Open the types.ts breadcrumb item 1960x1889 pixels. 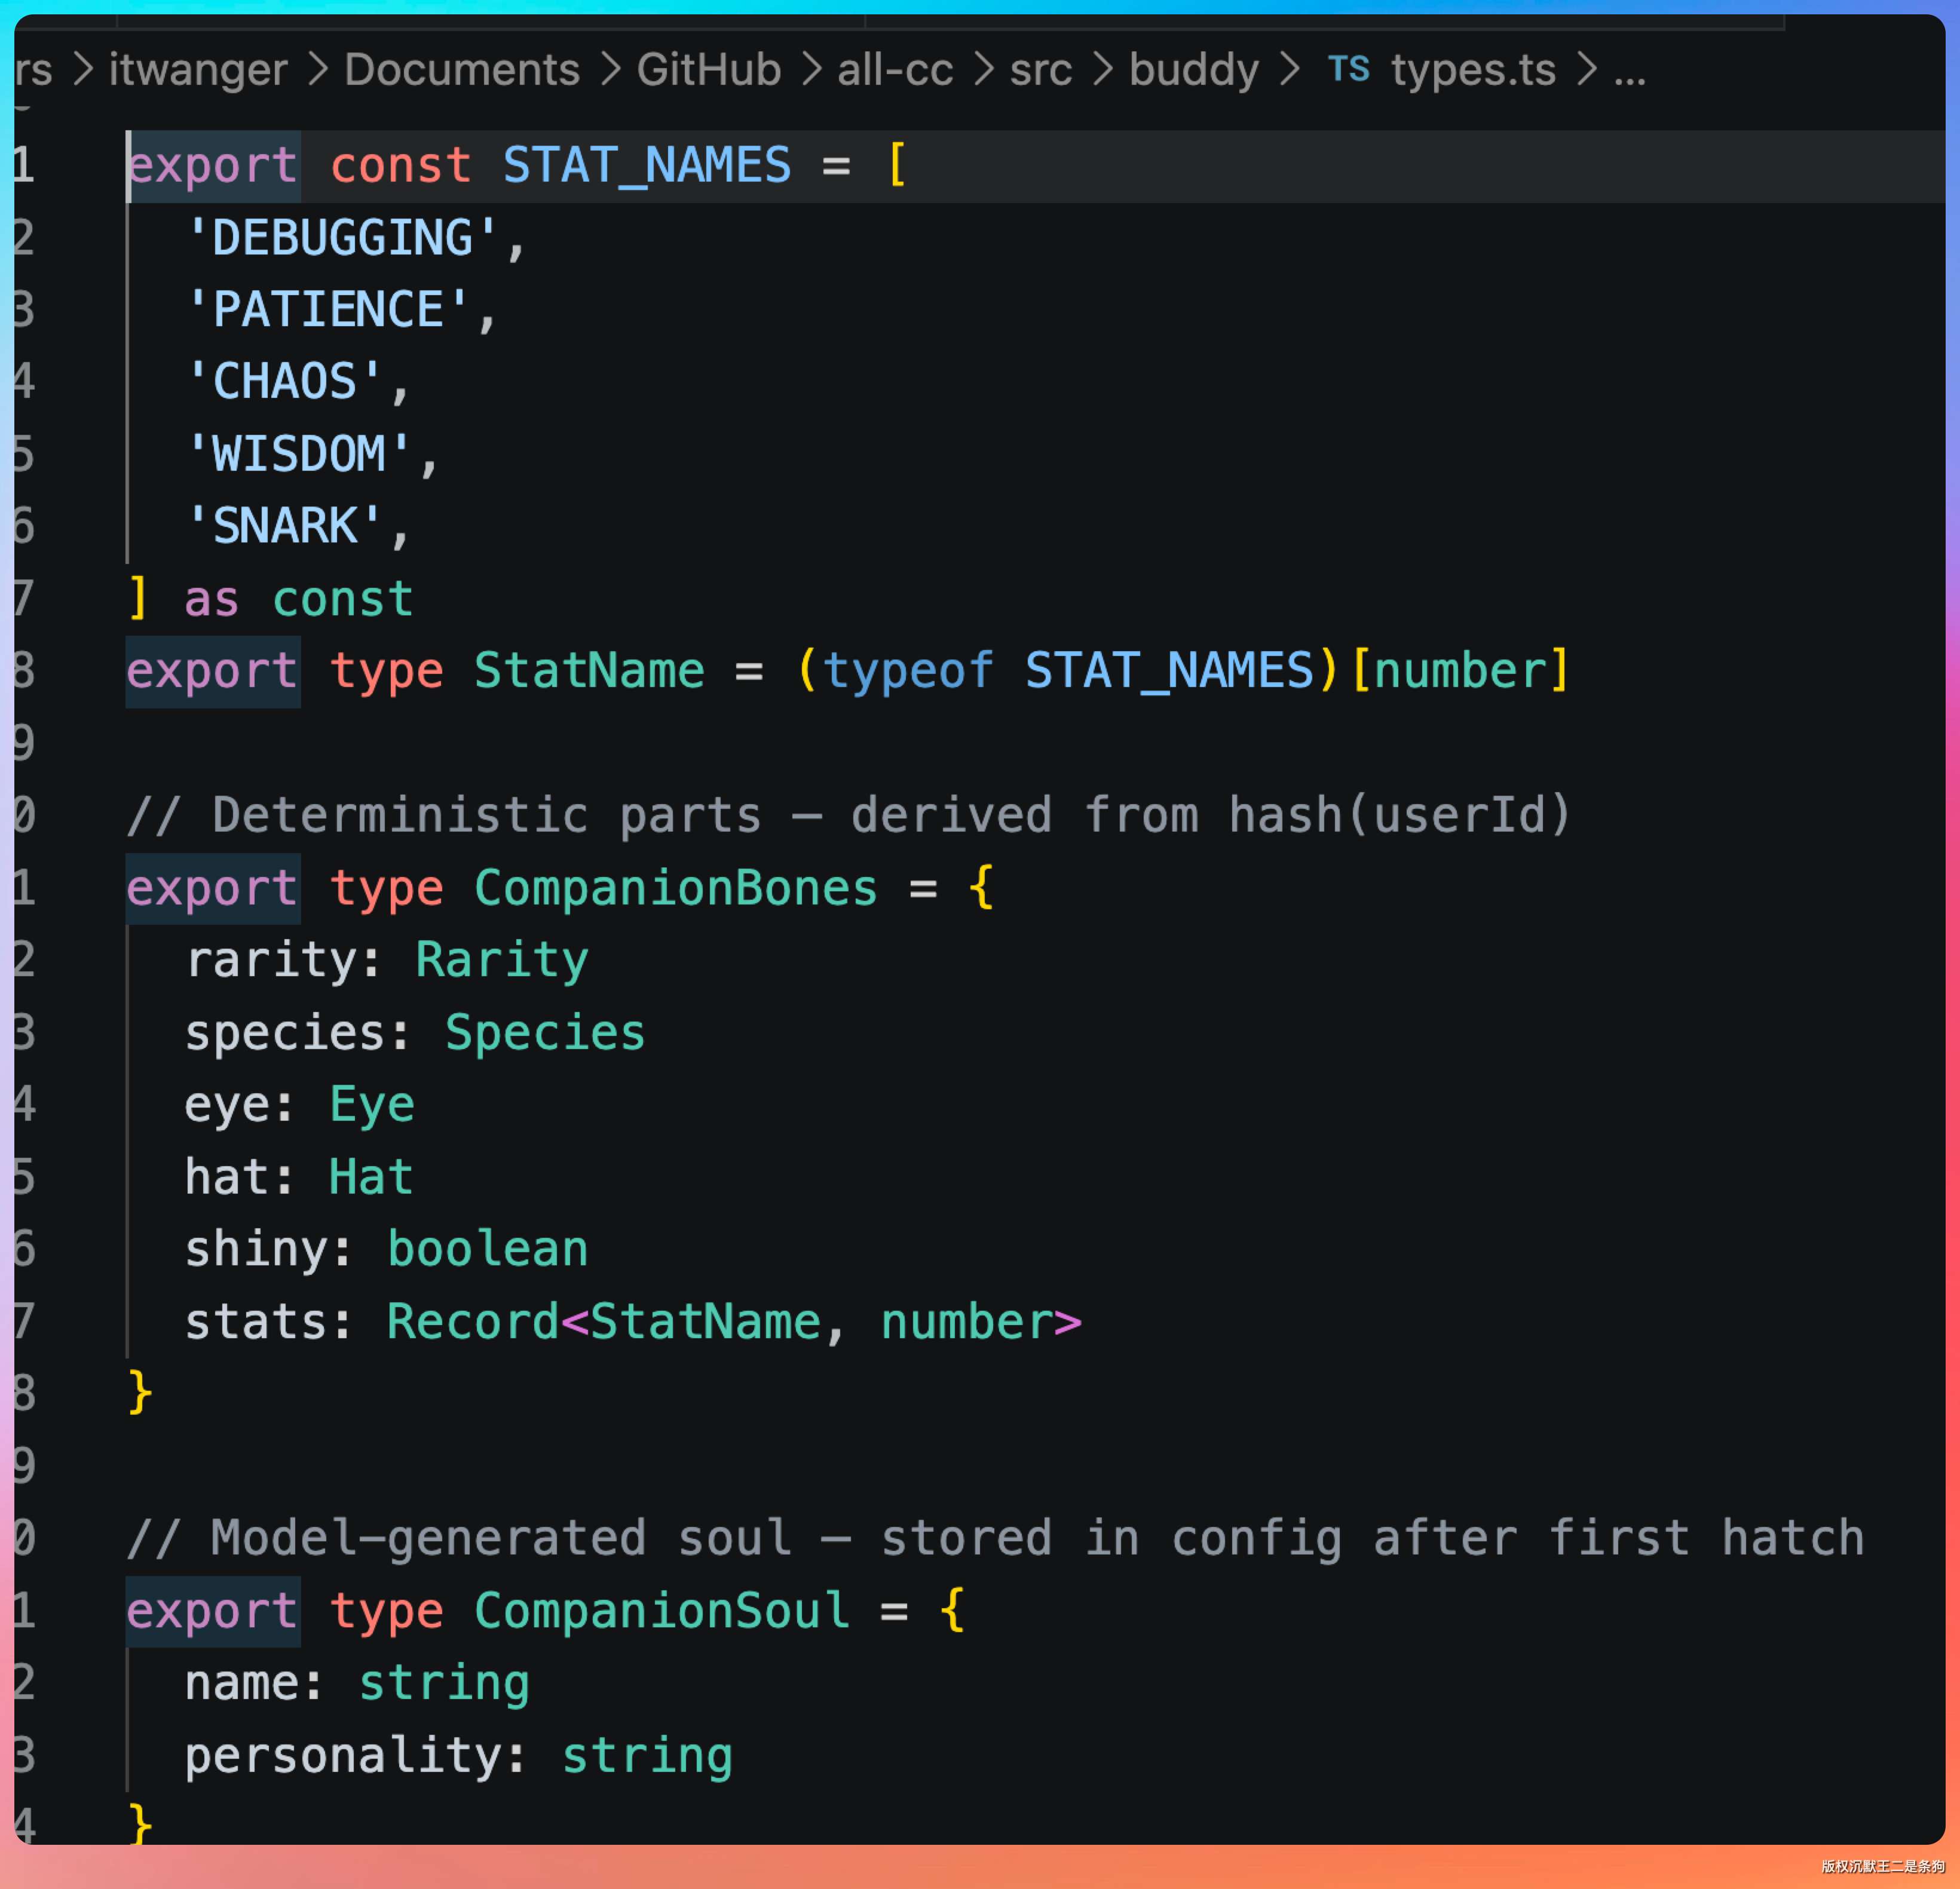click(1473, 69)
